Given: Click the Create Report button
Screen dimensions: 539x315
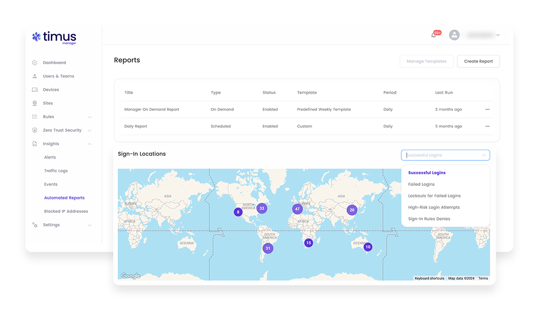Looking at the screenshot, I should coord(478,61).
